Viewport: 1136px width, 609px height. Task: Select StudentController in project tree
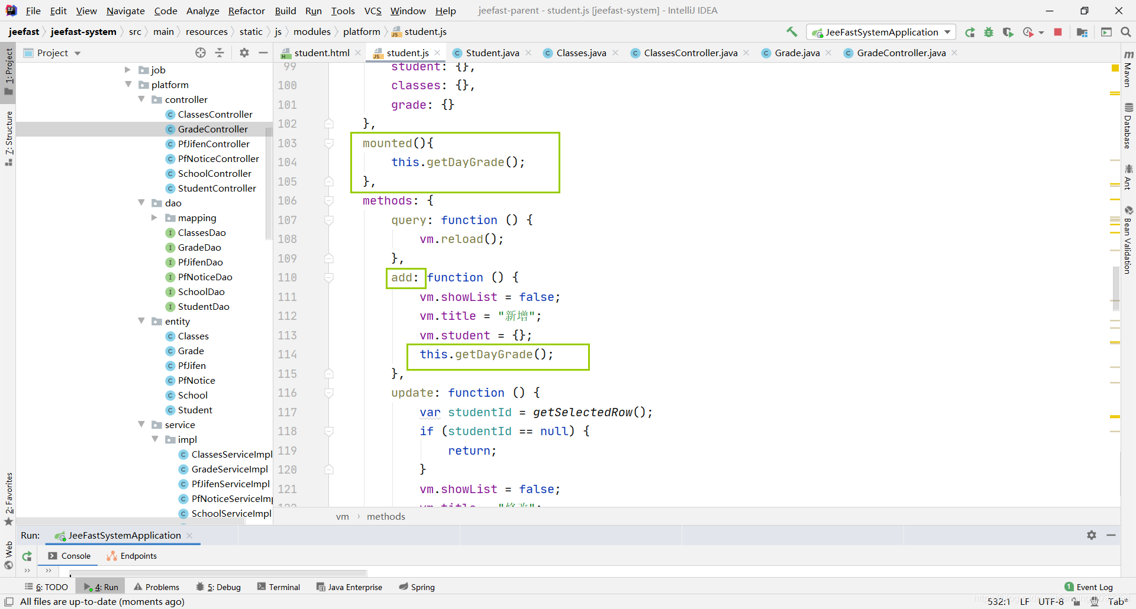pos(217,188)
